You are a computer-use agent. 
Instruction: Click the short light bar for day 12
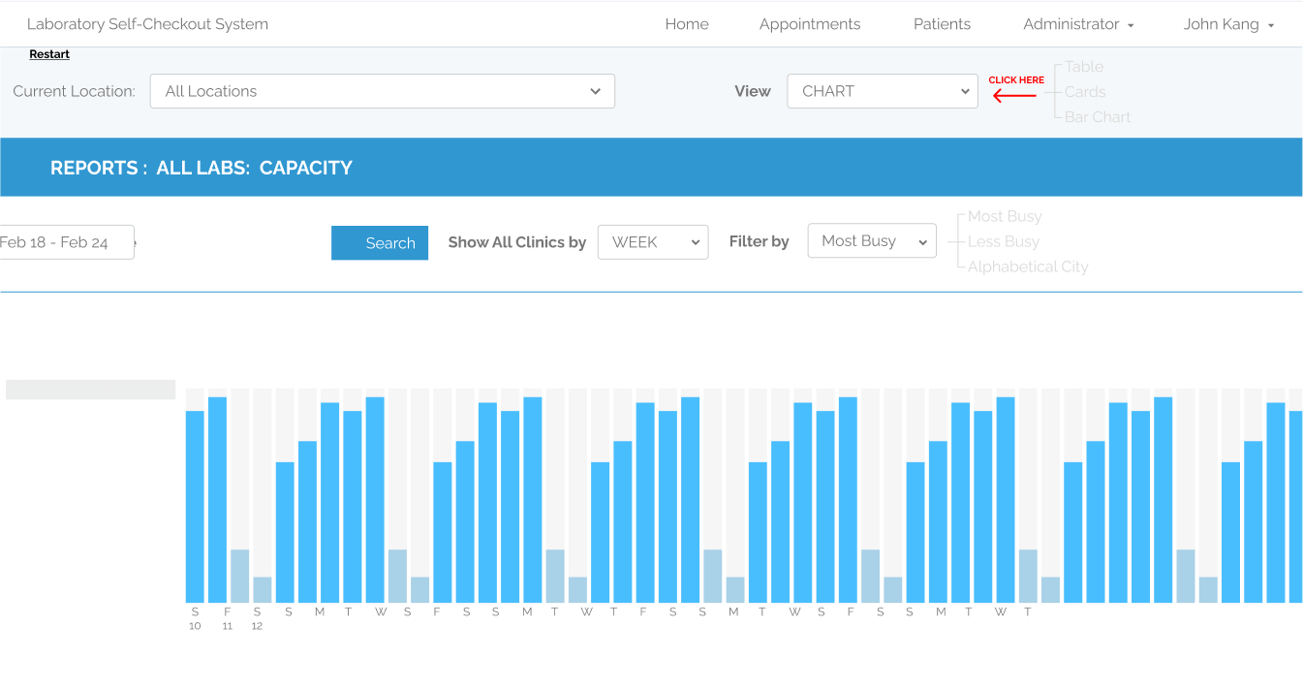pyautogui.click(x=263, y=590)
